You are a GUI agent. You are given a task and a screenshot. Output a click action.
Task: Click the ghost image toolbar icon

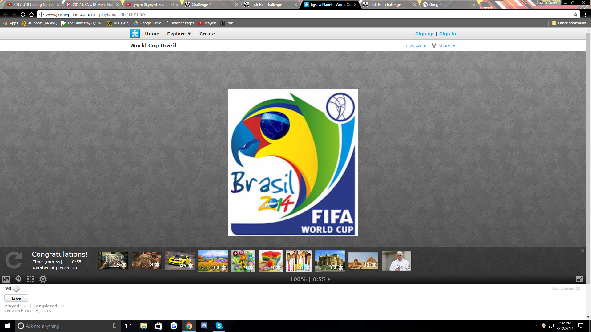tap(18, 279)
